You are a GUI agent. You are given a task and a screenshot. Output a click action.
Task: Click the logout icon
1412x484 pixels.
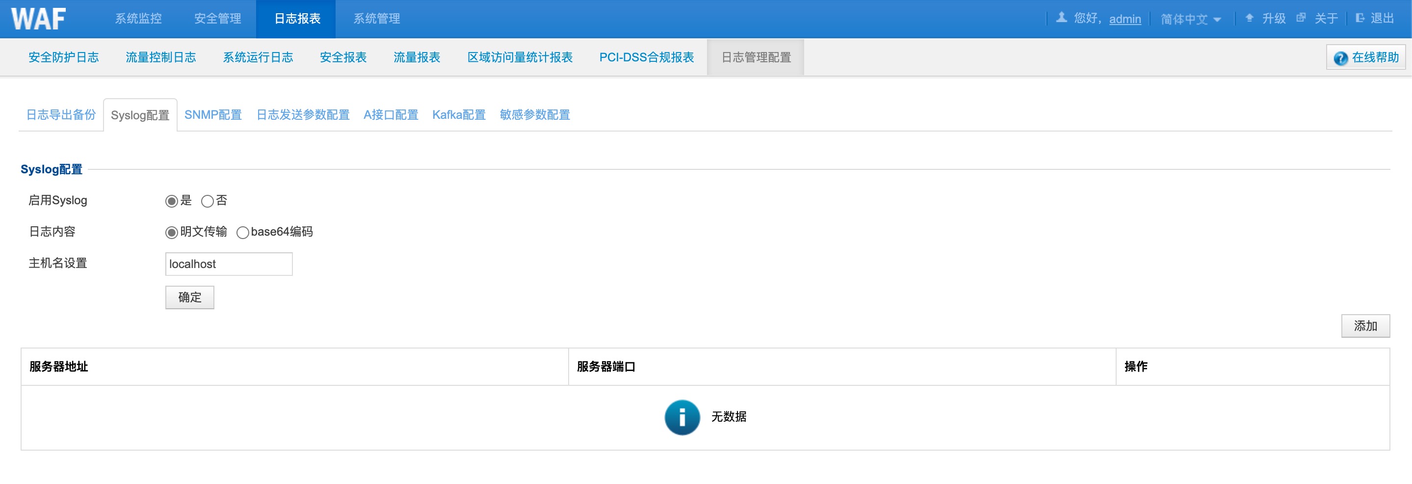pos(1360,18)
